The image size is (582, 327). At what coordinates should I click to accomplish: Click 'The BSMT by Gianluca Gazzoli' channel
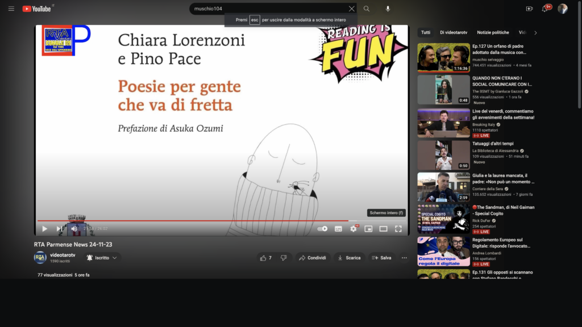pyautogui.click(x=498, y=91)
